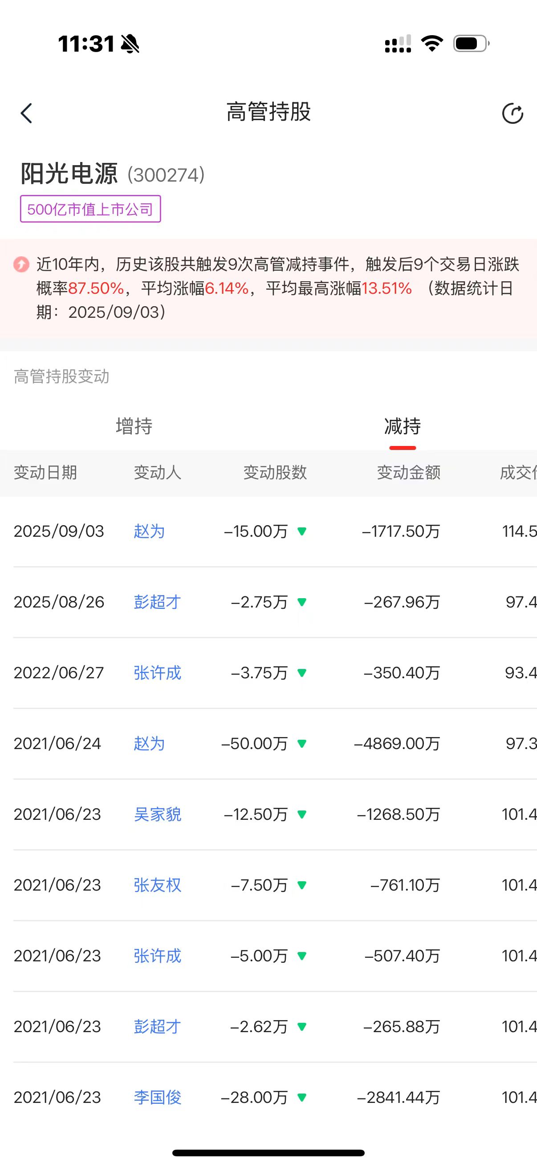Tap green down arrow beside -50.00万
The image size is (537, 1167).
point(302,743)
